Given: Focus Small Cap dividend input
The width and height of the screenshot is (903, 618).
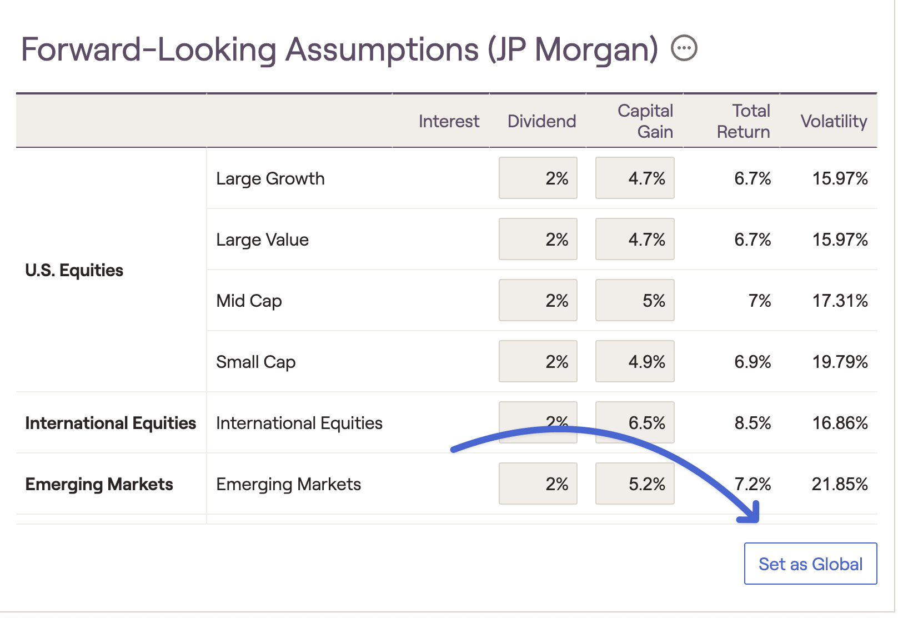Looking at the screenshot, I should pos(538,361).
